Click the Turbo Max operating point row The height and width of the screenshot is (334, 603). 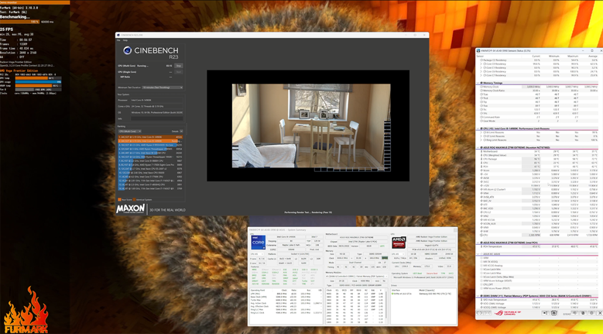[287, 300]
